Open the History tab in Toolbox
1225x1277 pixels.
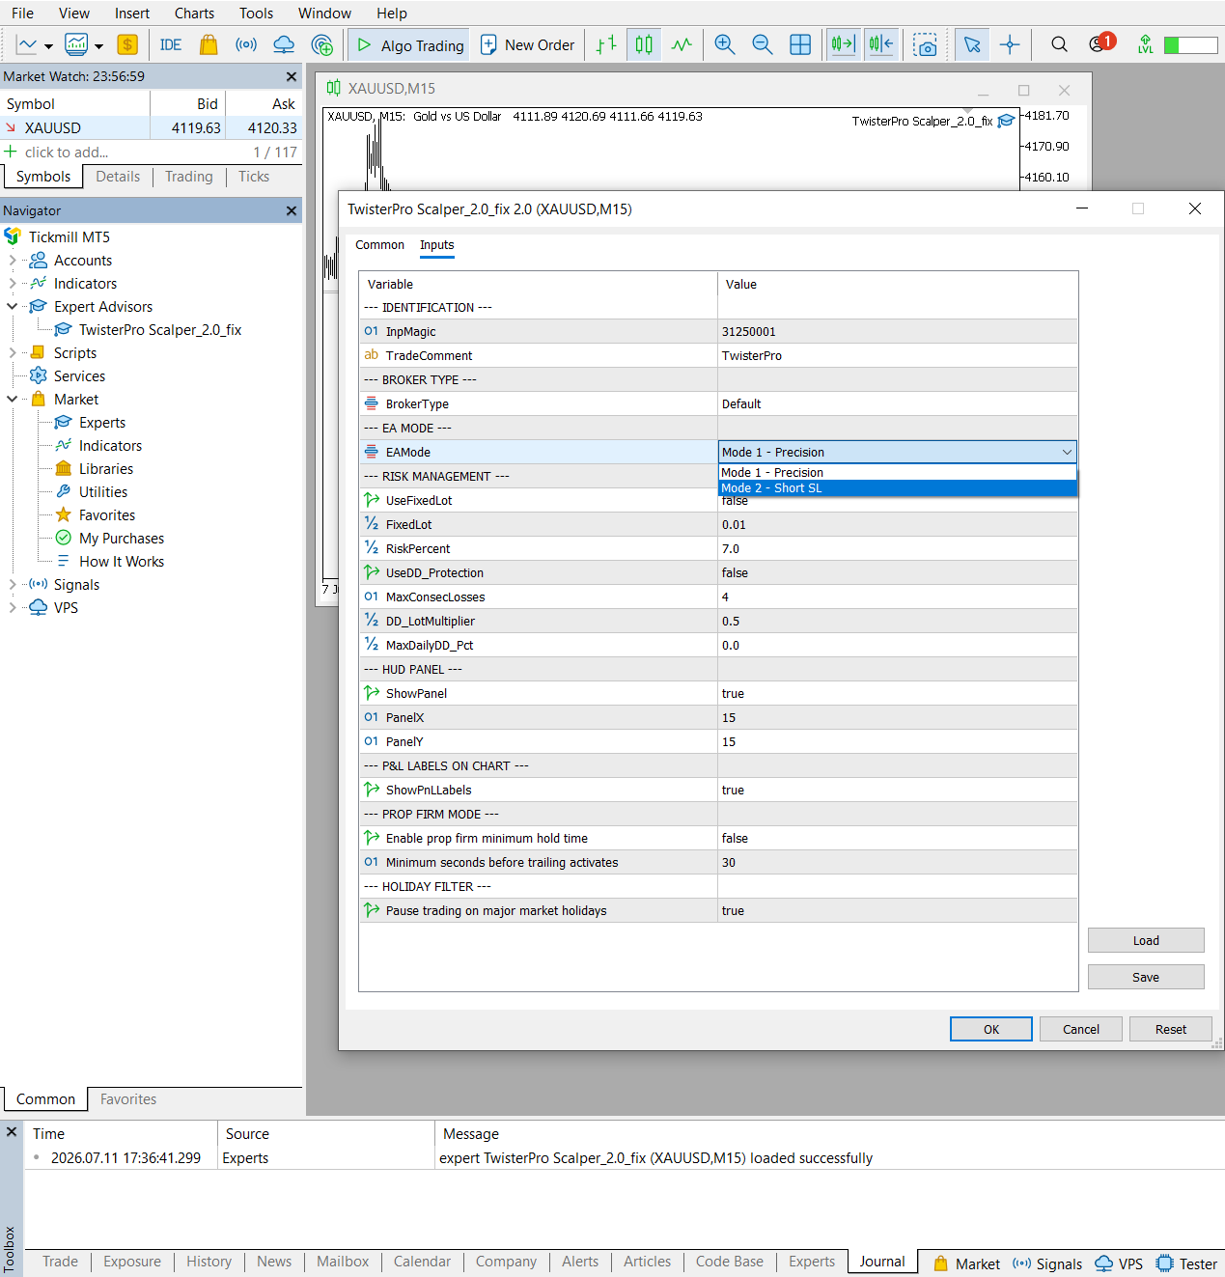pos(209,1262)
